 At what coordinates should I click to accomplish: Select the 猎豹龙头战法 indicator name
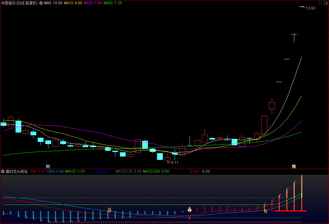tap(16, 171)
